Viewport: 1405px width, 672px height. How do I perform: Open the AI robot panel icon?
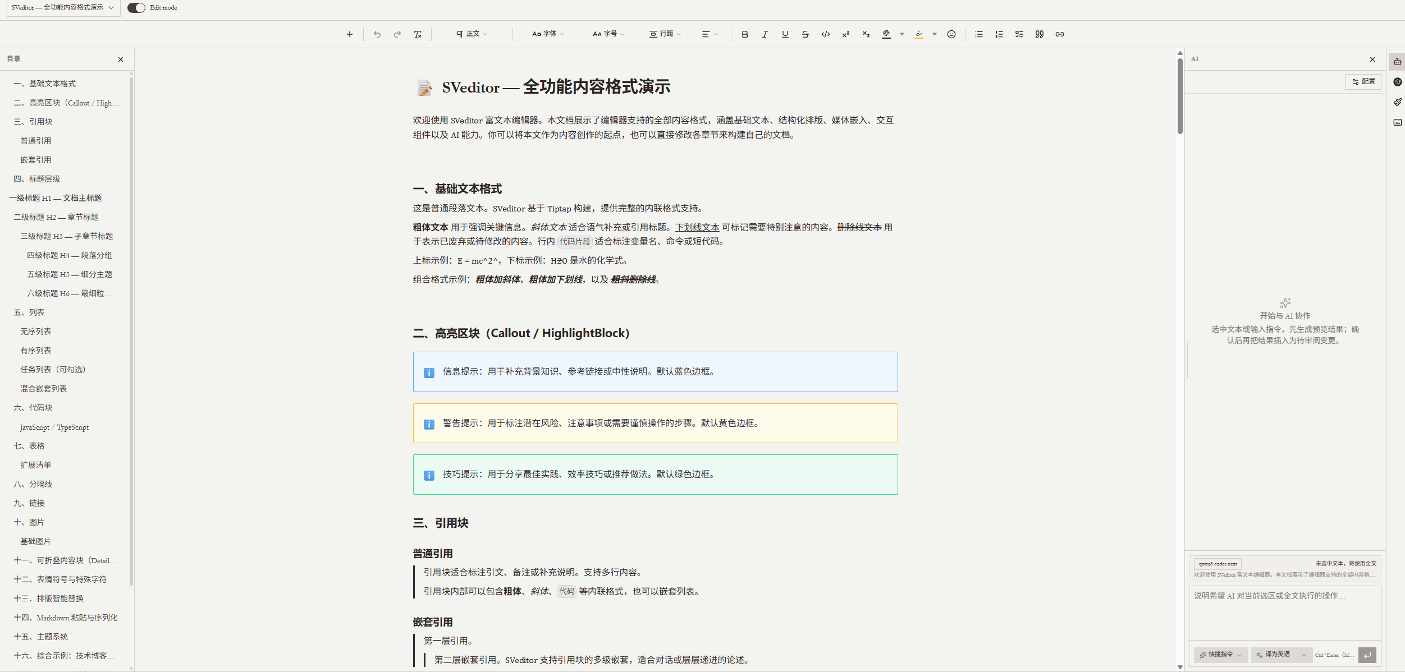click(x=1397, y=62)
